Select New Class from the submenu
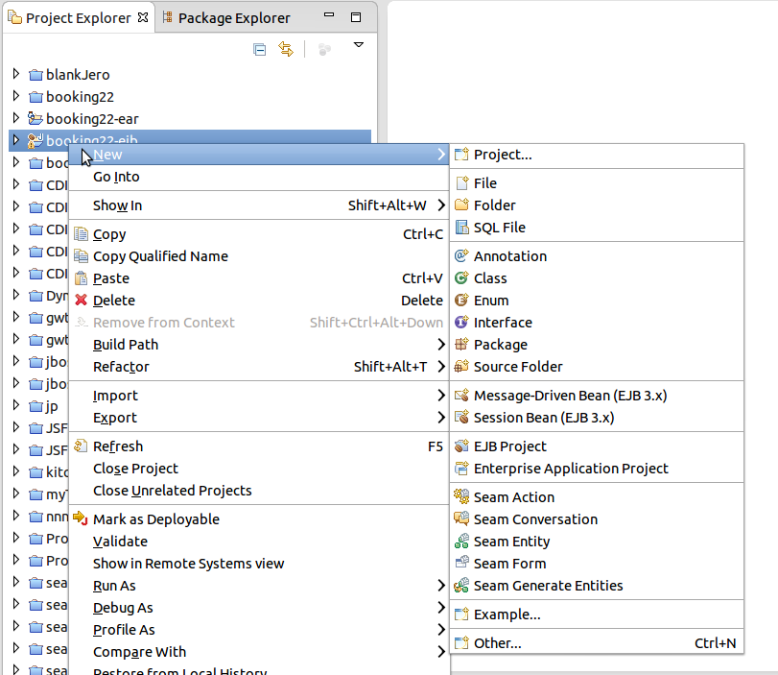778x675 pixels. (489, 278)
